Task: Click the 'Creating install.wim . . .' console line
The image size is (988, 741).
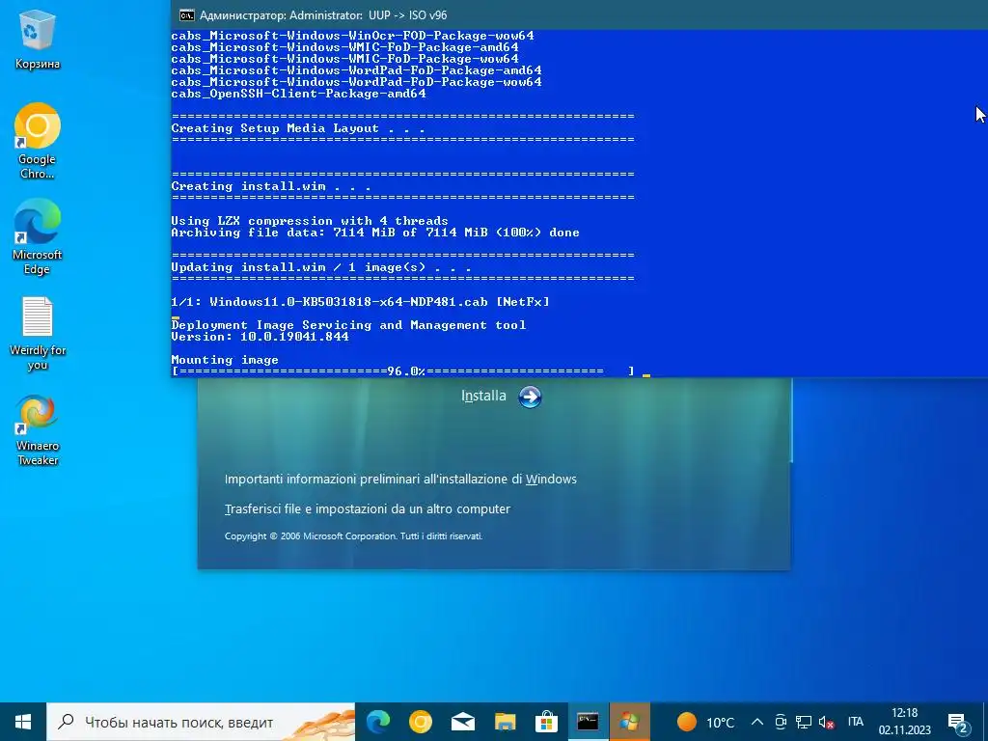Action: coord(271,186)
